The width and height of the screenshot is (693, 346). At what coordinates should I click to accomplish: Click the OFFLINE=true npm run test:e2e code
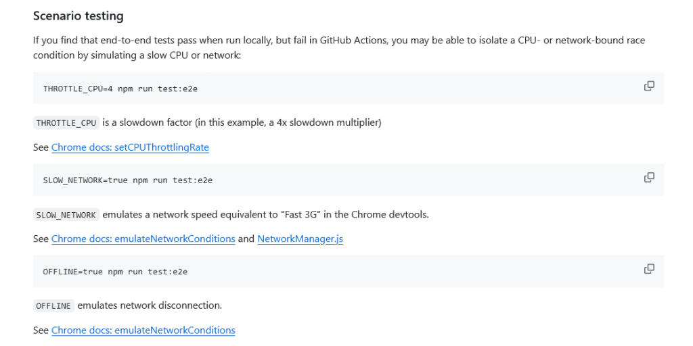(115, 272)
